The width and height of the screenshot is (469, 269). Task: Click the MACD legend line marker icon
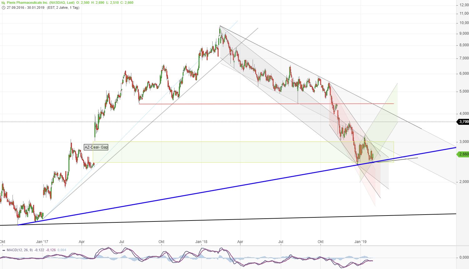tap(3, 250)
